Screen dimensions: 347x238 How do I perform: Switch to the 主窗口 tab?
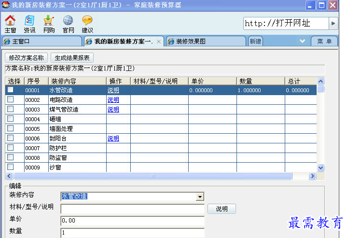42,42
